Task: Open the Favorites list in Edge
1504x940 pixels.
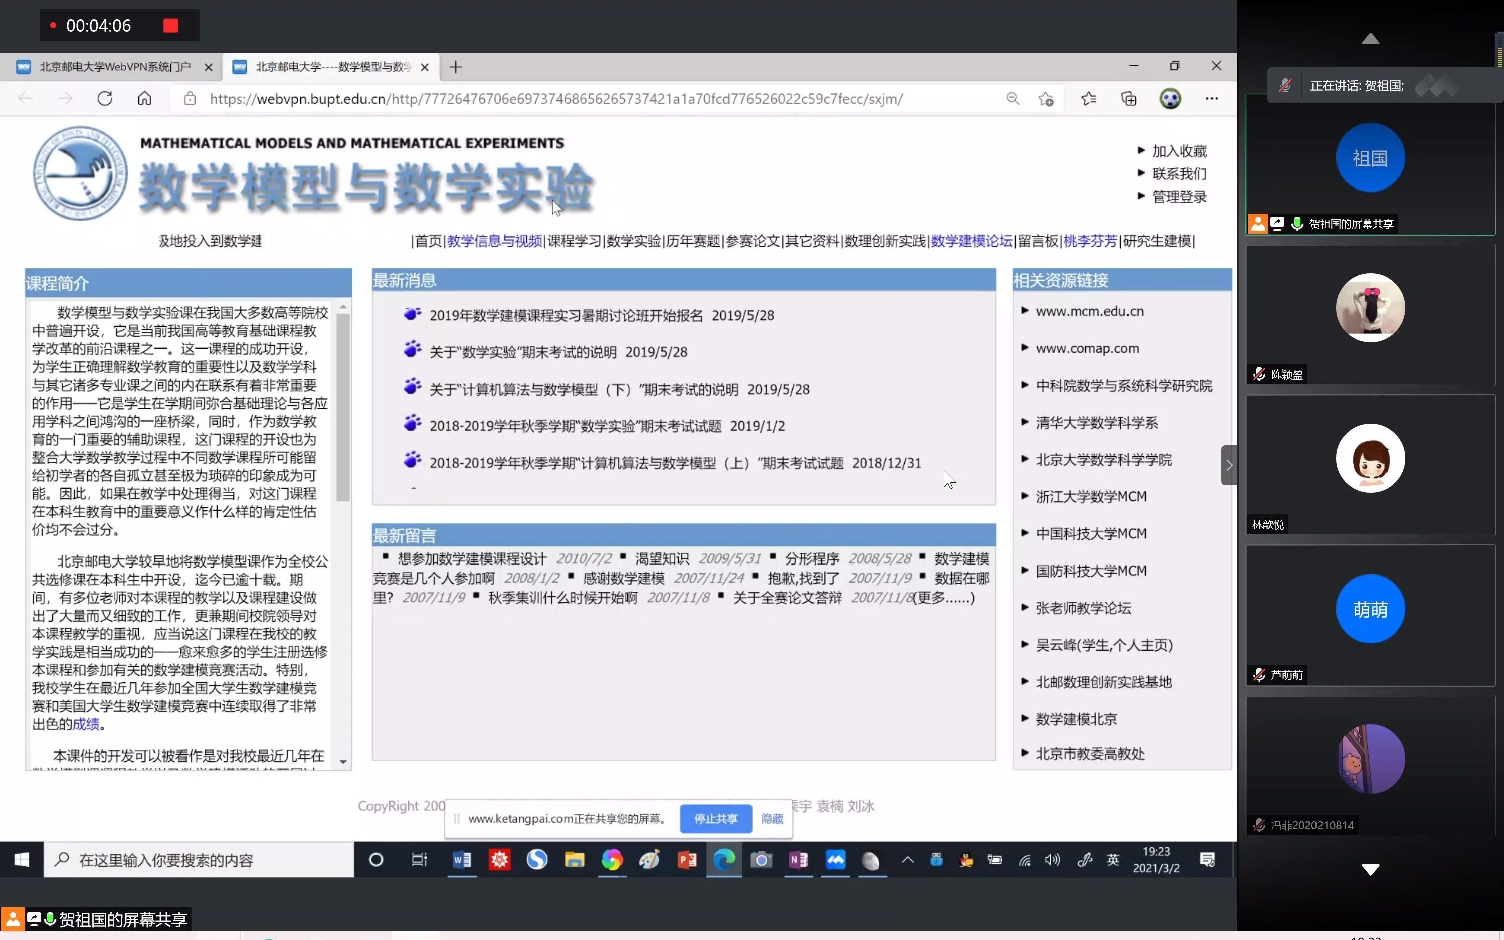Action: point(1088,98)
